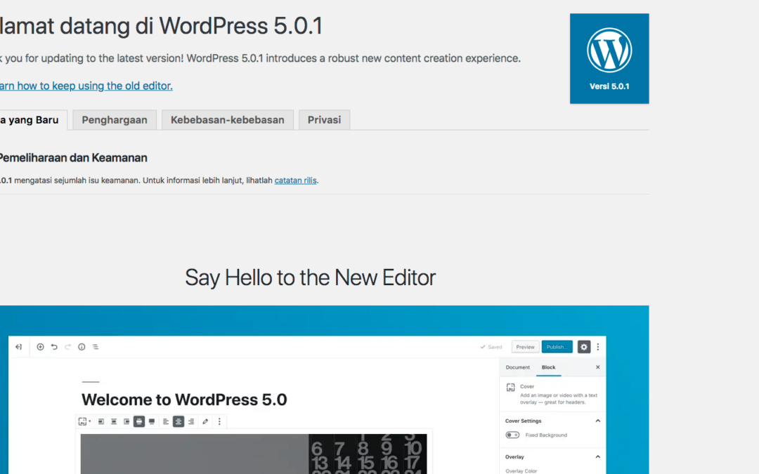759x474 pixels.
Task: Click the editor settings gear icon
Action: pos(584,347)
